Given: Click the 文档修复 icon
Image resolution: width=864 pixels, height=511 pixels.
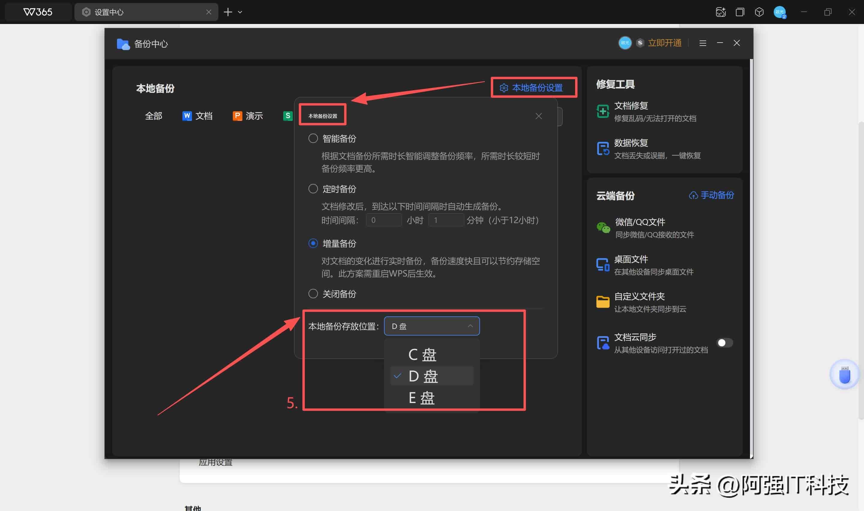Looking at the screenshot, I should click(603, 111).
